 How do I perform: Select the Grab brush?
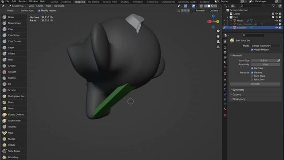(x=14, y=108)
